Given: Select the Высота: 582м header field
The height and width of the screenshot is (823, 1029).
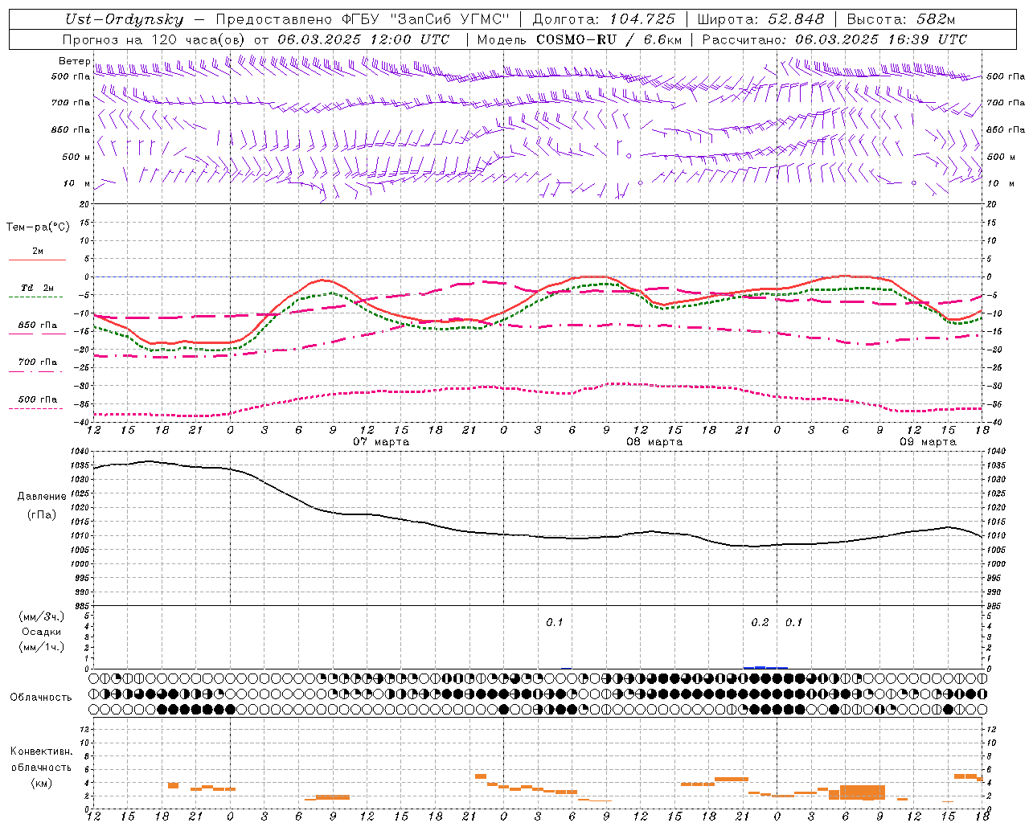Looking at the screenshot, I should 901,19.
